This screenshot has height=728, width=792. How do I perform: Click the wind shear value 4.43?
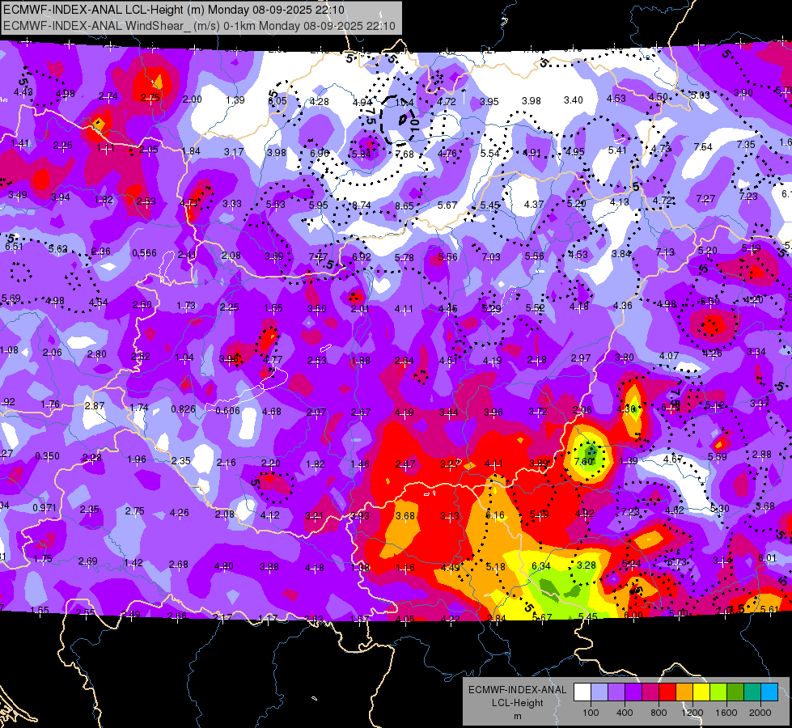click(23, 92)
